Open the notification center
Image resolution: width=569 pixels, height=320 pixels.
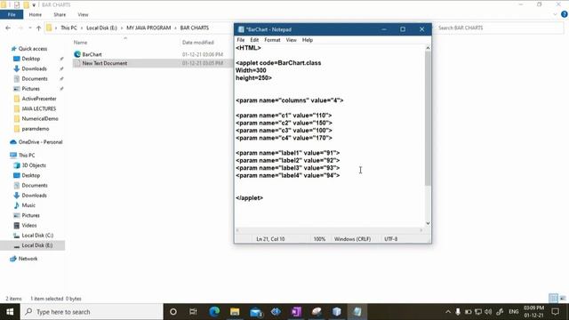(555, 312)
